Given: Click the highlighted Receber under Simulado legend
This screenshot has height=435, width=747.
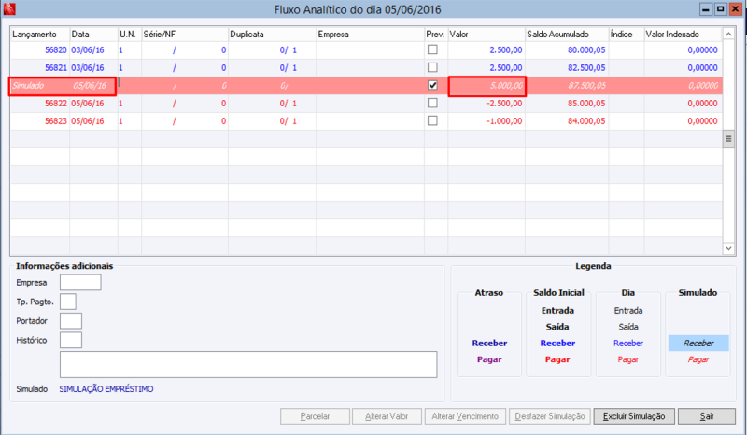Looking at the screenshot, I should [x=698, y=343].
